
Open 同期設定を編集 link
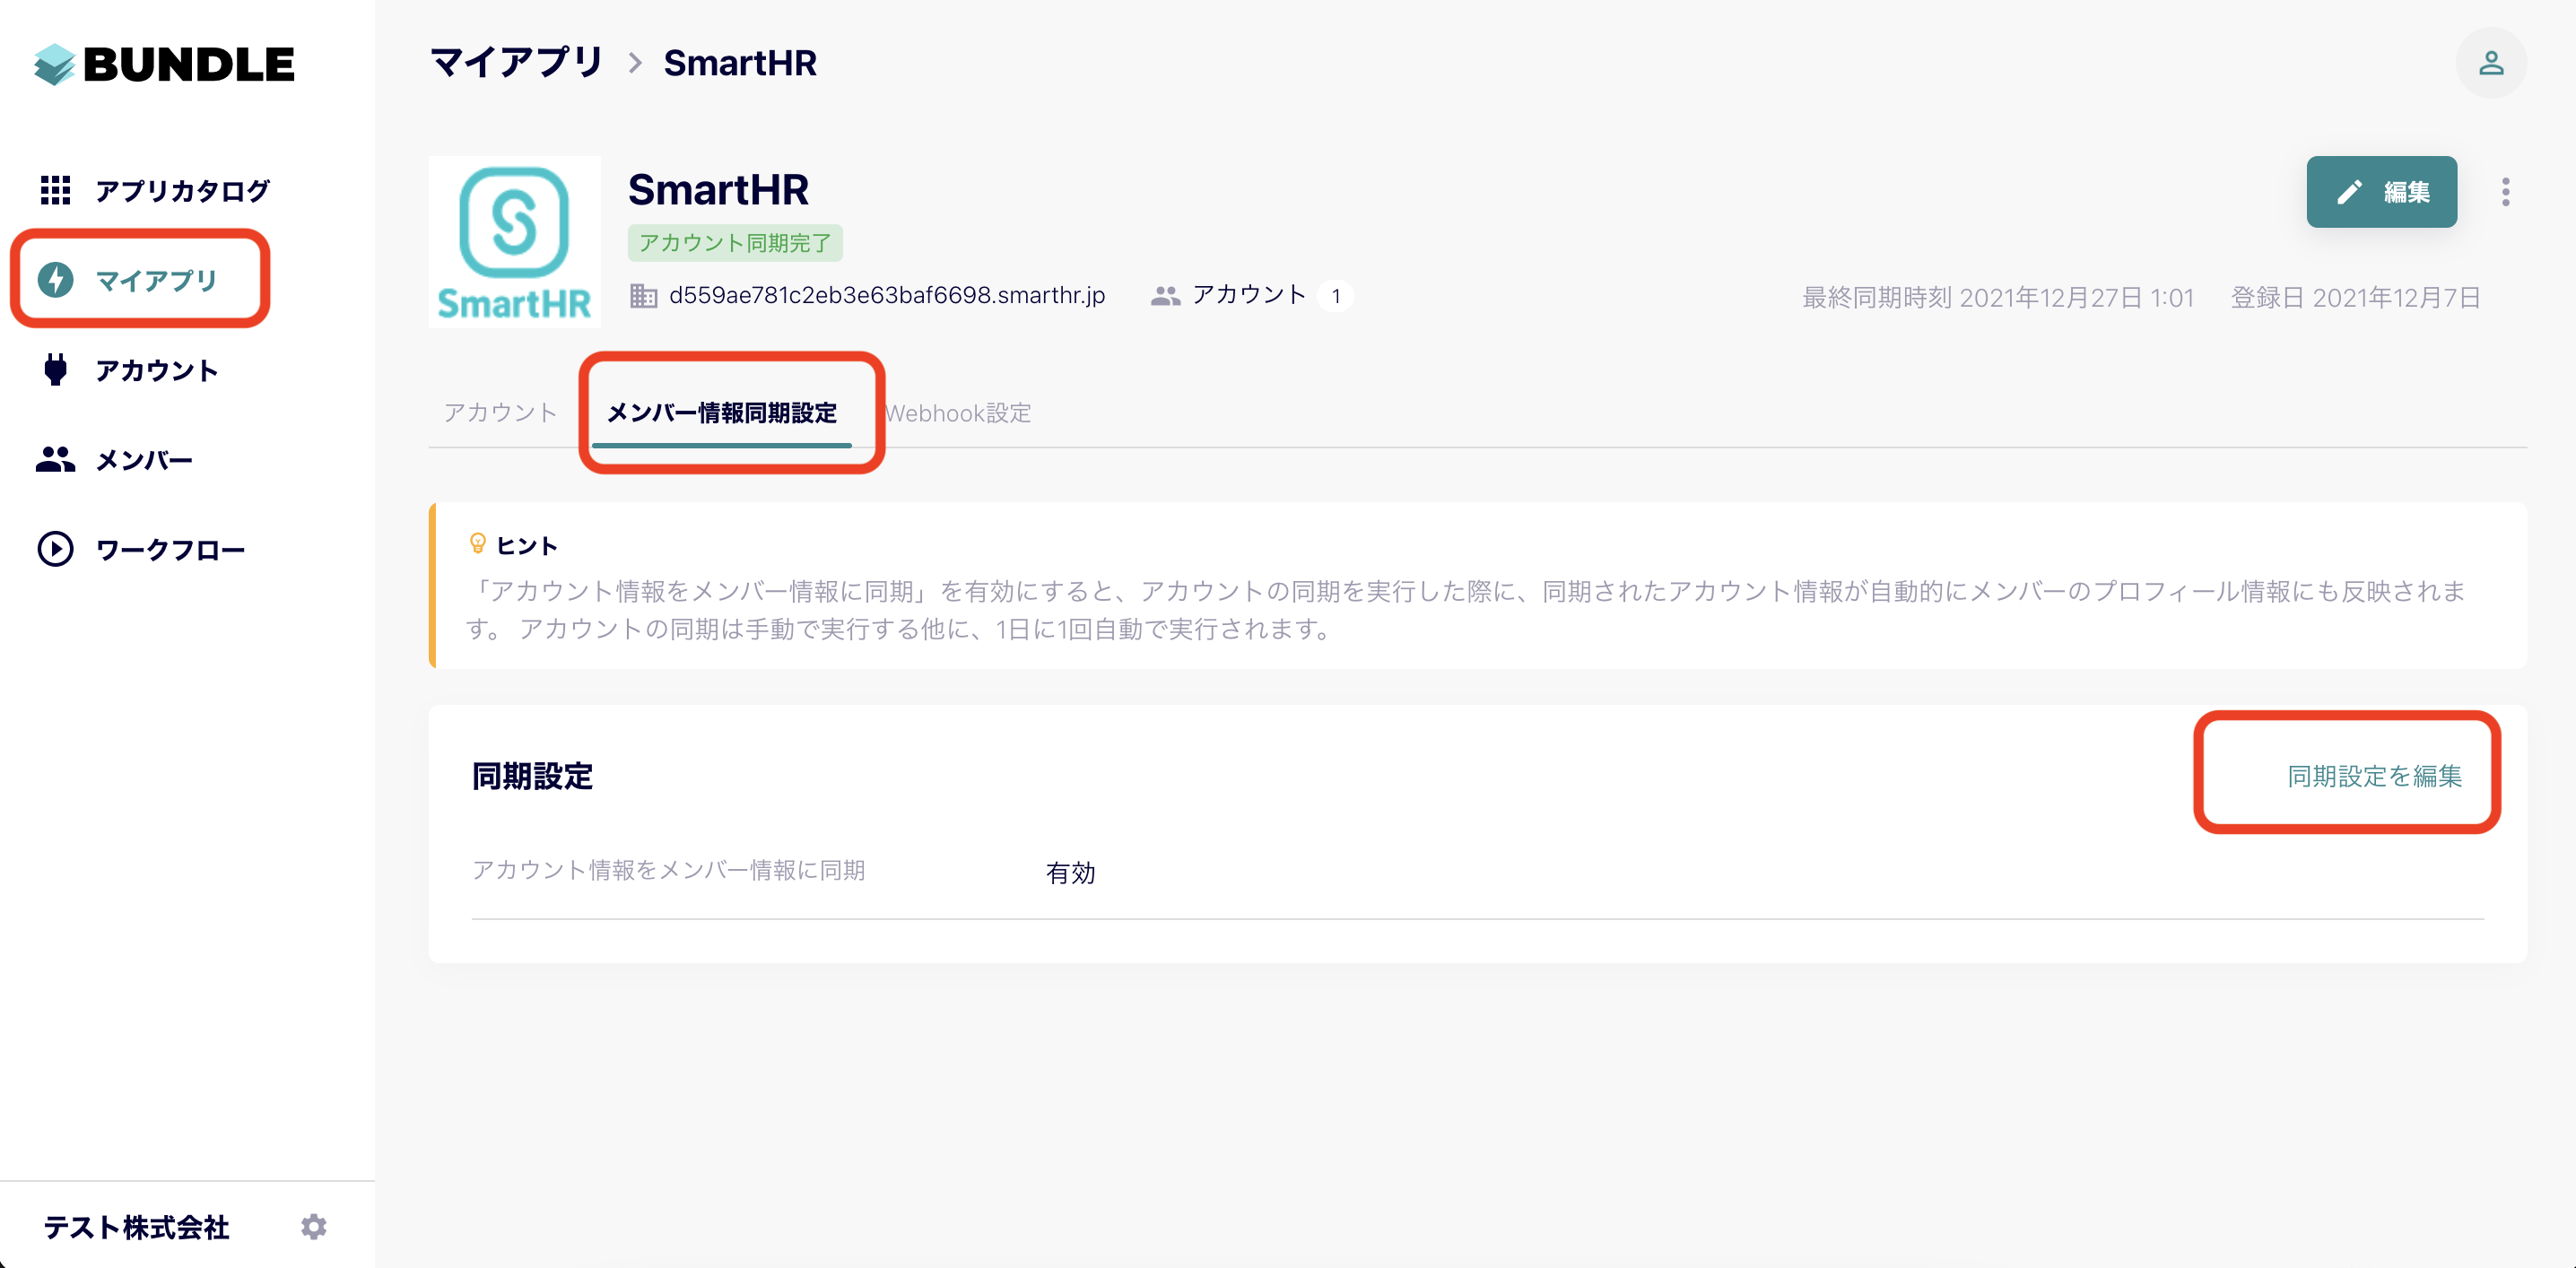(2374, 776)
